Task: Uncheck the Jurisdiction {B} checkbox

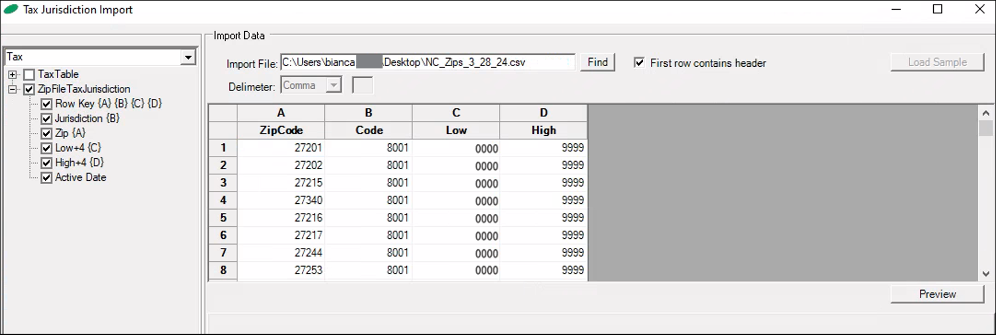Action: tap(47, 119)
